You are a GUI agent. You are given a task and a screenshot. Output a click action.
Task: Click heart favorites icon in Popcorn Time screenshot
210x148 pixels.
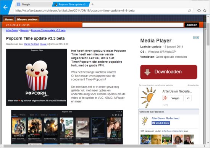click(x=116, y=115)
